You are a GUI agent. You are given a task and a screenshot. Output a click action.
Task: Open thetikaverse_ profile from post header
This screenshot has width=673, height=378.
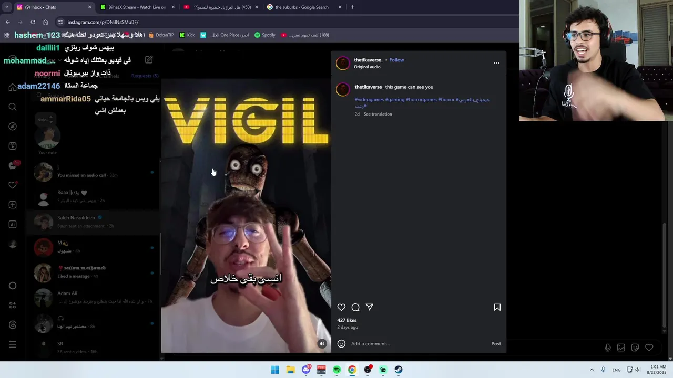(x=368, y=60)
